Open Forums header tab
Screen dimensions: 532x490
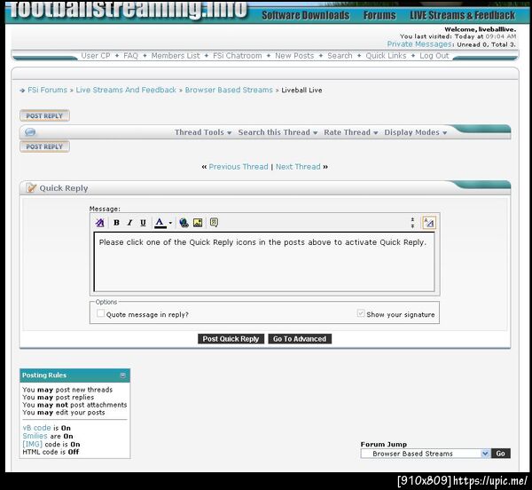[x=379, y=15]
